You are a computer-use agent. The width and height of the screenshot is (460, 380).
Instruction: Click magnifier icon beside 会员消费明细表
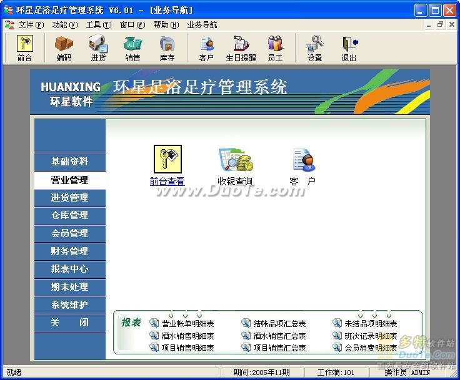[x=337, y=348]
